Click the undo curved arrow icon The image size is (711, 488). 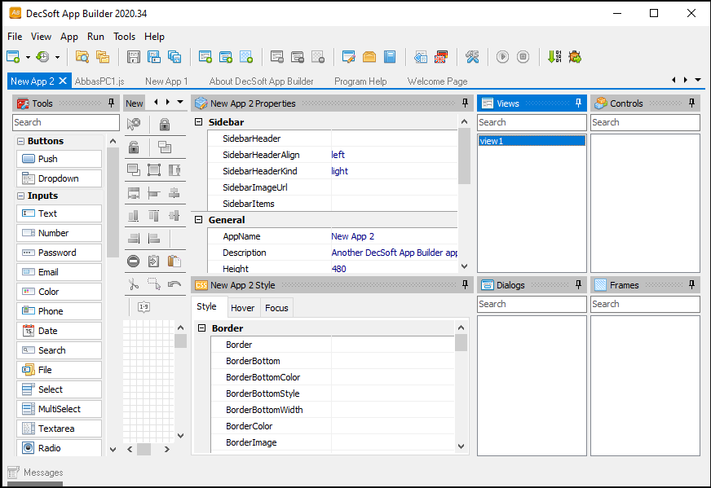point(174,284)
